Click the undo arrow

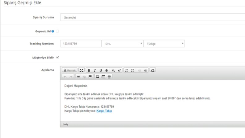[65, 76]
